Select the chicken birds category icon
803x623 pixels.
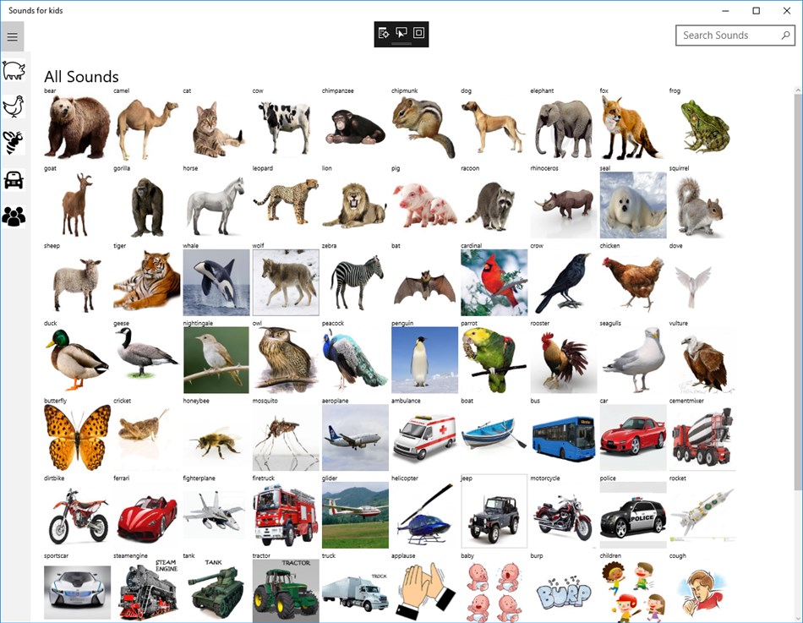click(14, 107)
